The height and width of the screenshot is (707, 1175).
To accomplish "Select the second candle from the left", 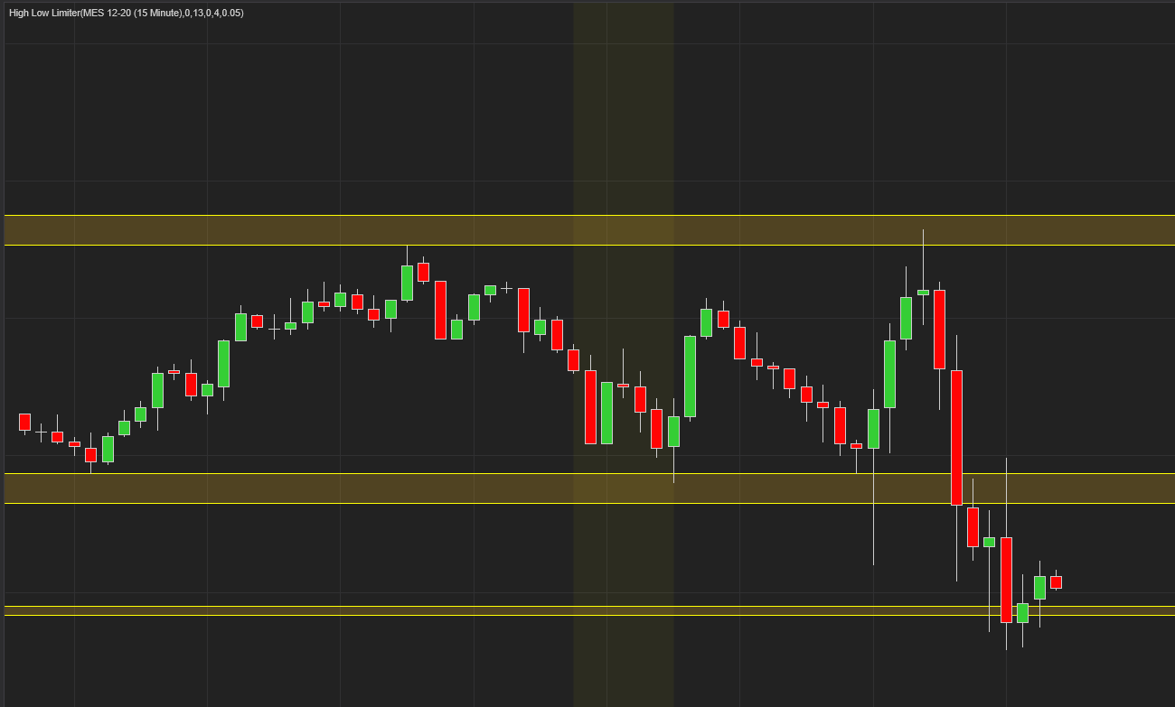I will tap(41, 433).
